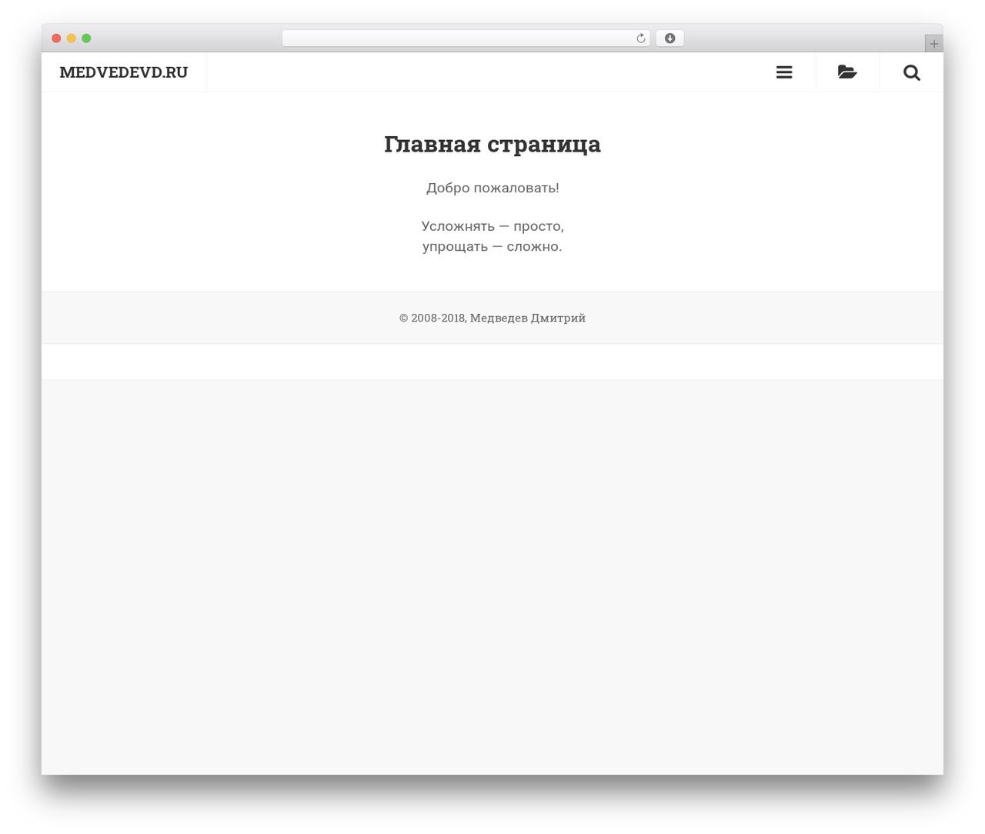Open the folder categories icon
The height and width of the screenshot is (834, 985).
pyautogui.click(x=847, y=72)
